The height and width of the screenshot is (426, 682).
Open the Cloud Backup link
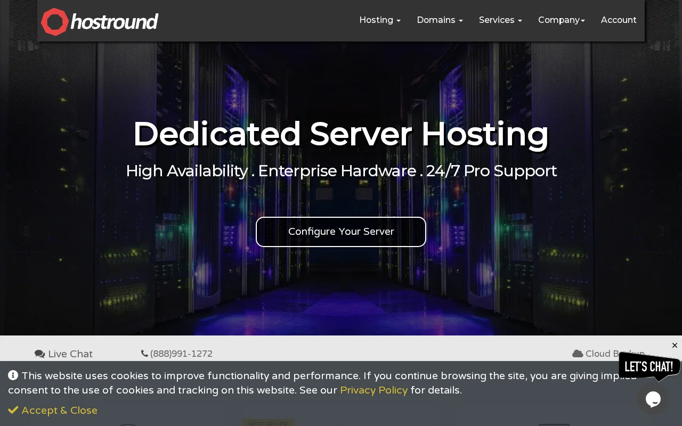[608, 354]
